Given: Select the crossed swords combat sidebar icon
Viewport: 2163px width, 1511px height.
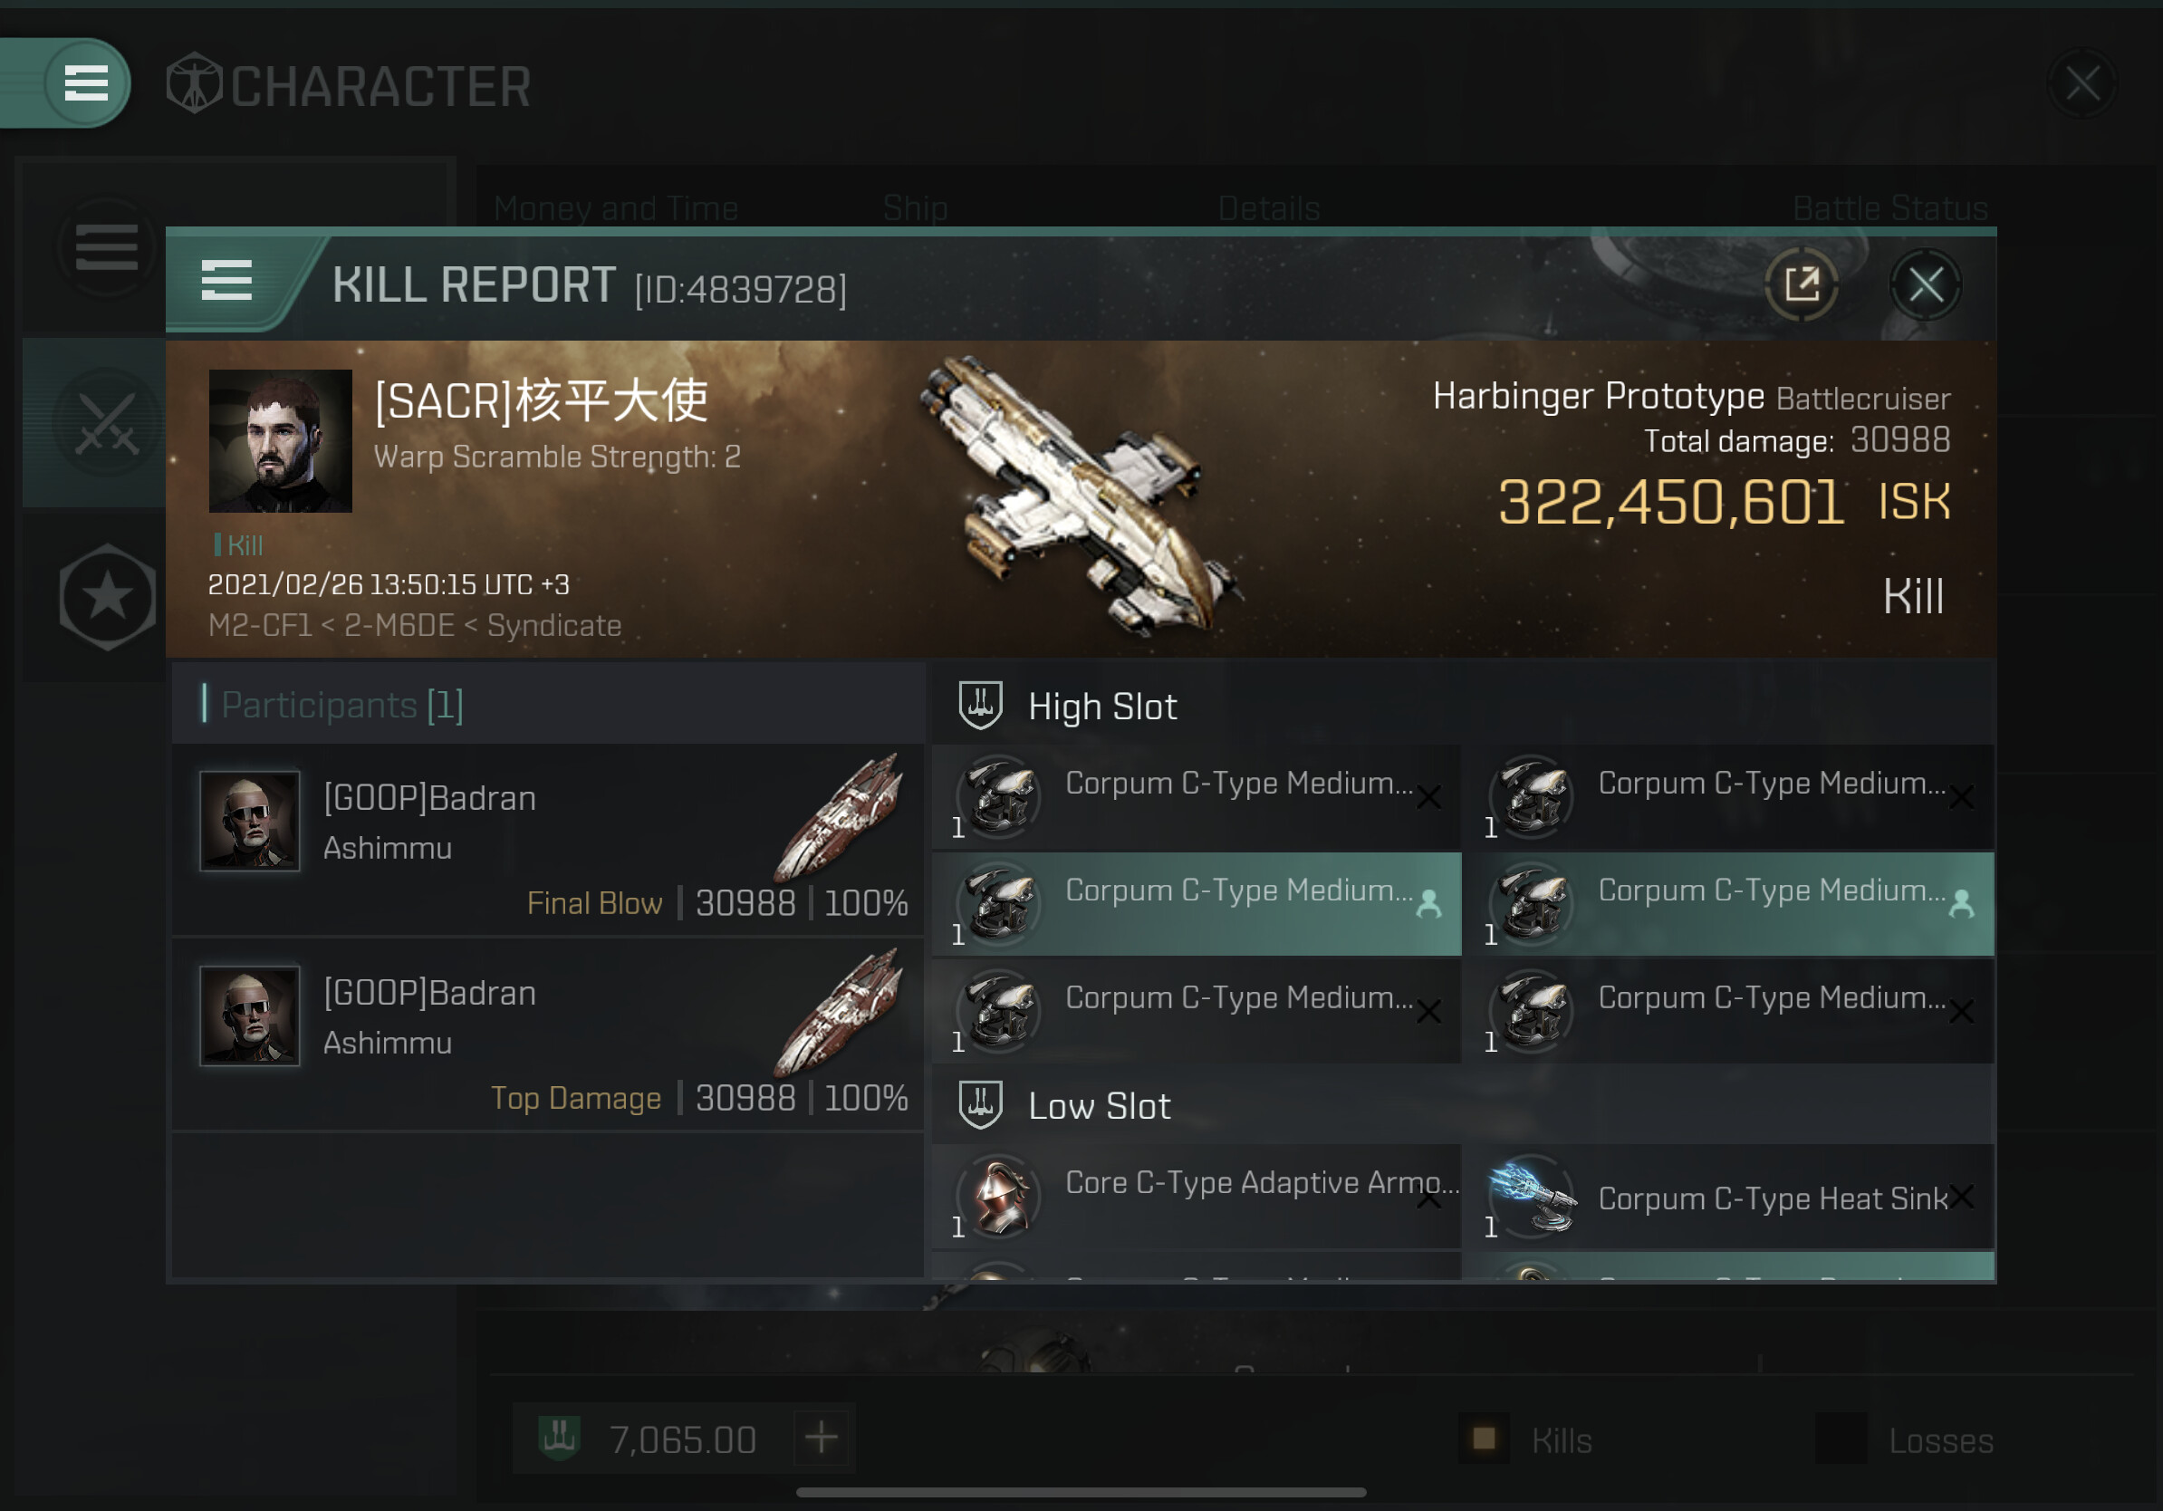Looking at the screenshot, I should [107, 424].
